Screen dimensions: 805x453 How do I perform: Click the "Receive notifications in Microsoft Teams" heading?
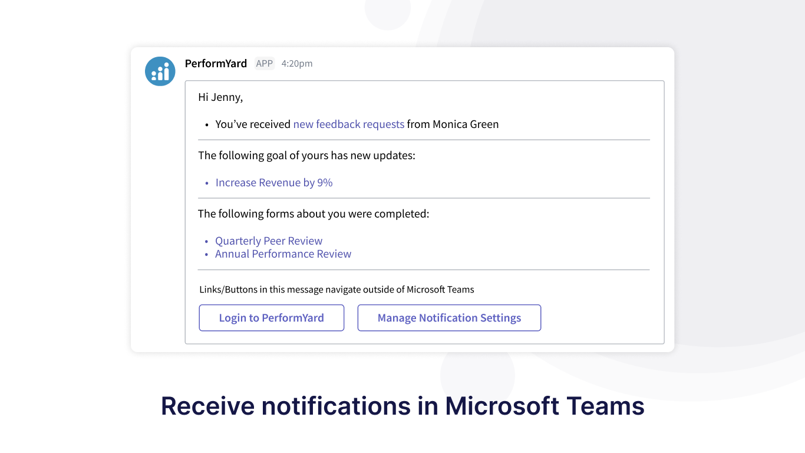click(402, 406)
